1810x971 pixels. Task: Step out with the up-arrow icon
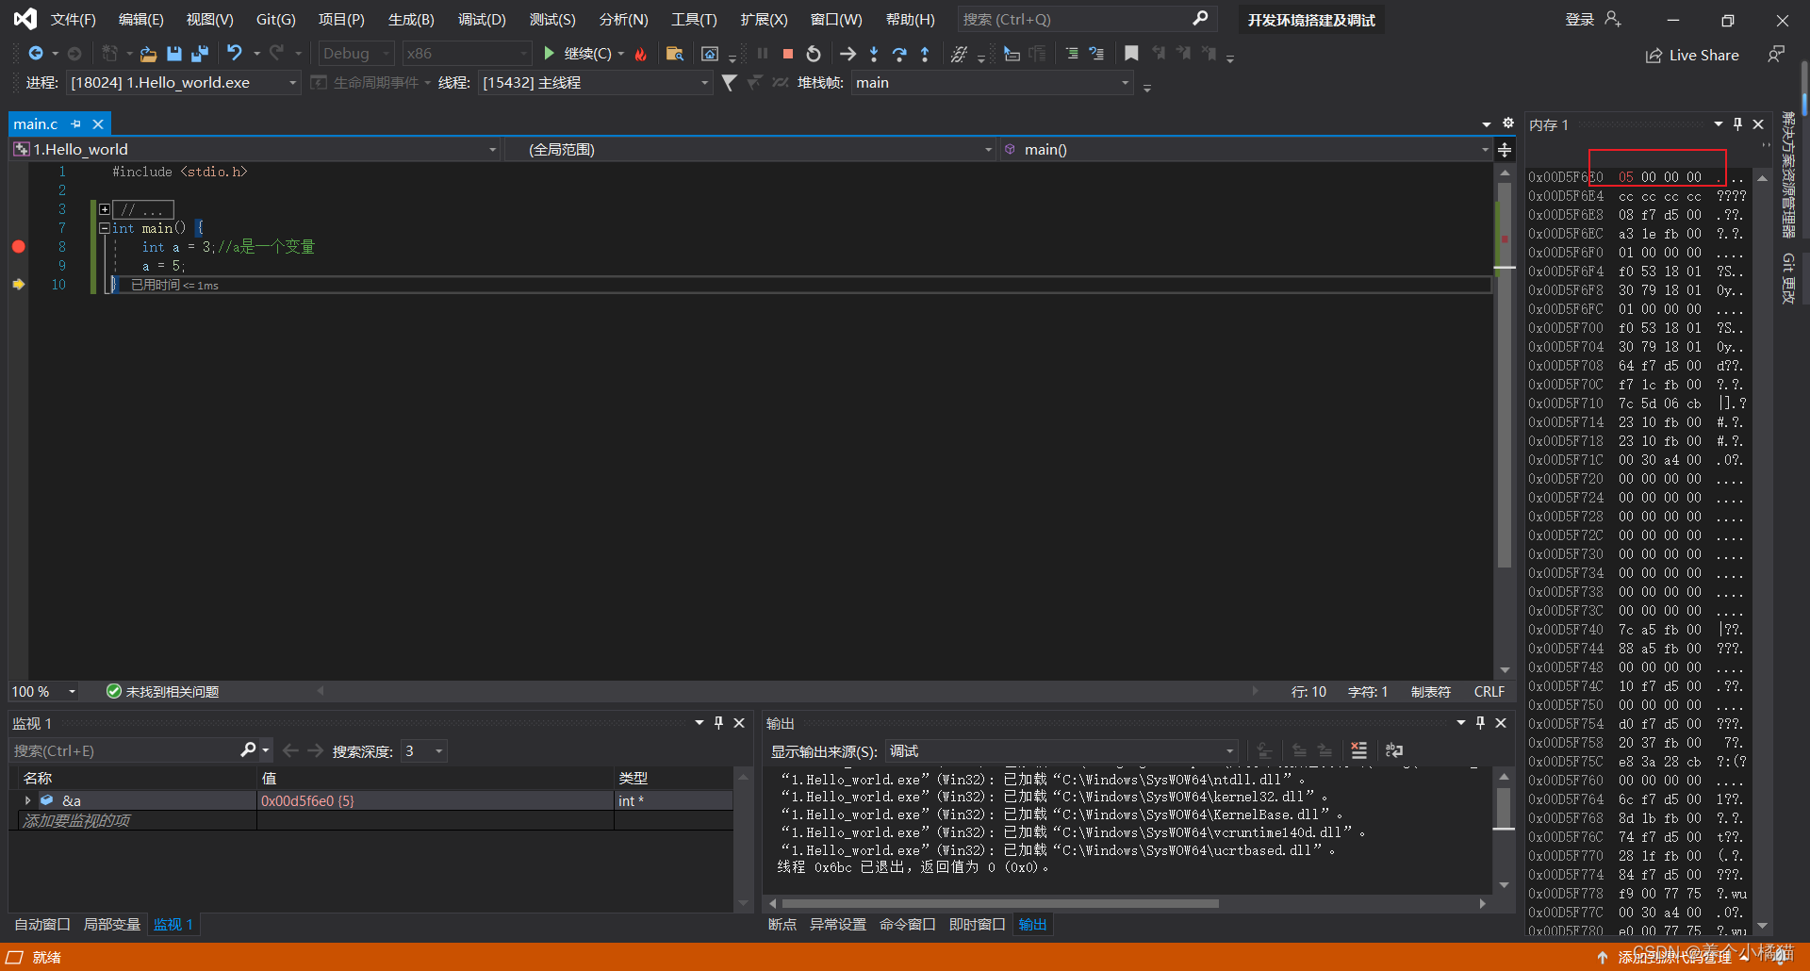[x=925, y=54]
